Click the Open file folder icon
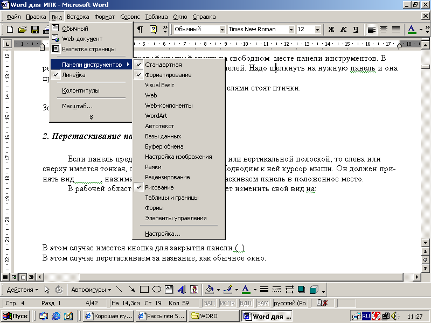Image resolution: width=431 pixels, height=323 pixels. click(22, 29)
